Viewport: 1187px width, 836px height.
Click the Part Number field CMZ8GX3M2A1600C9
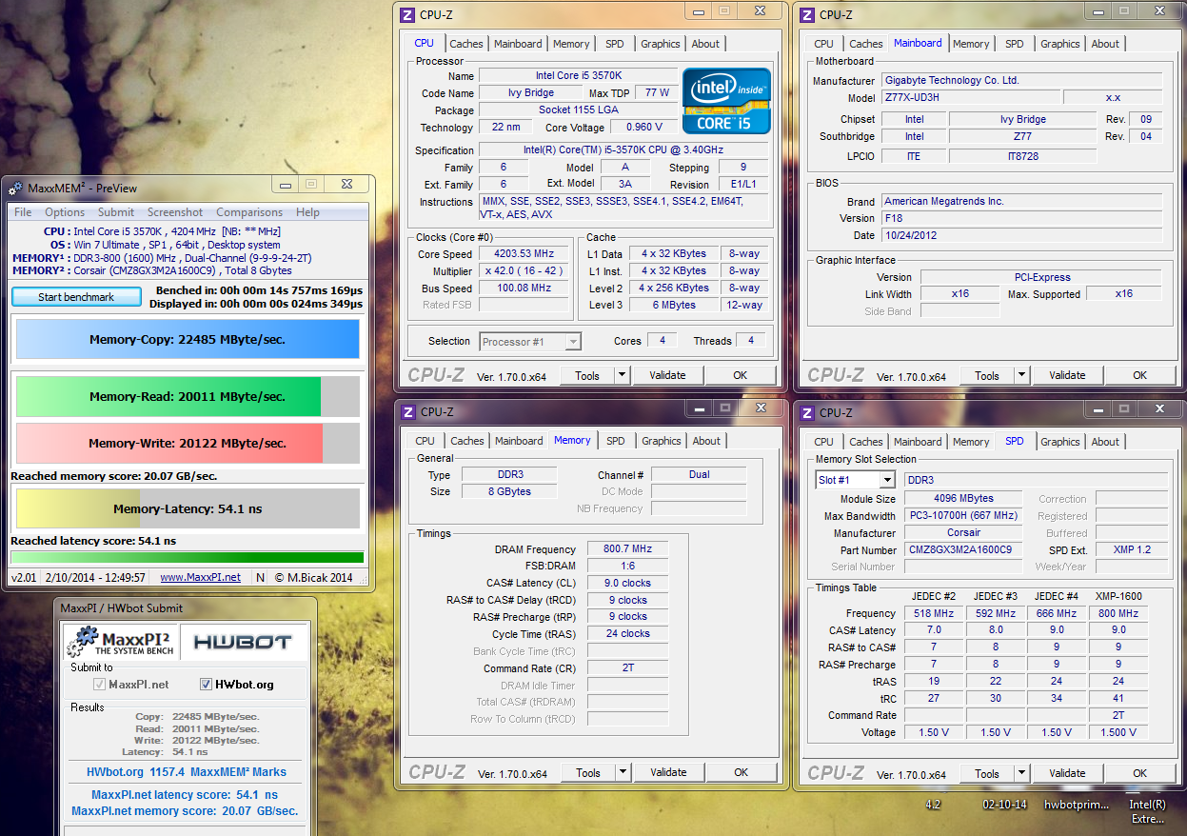pos(963,550)
